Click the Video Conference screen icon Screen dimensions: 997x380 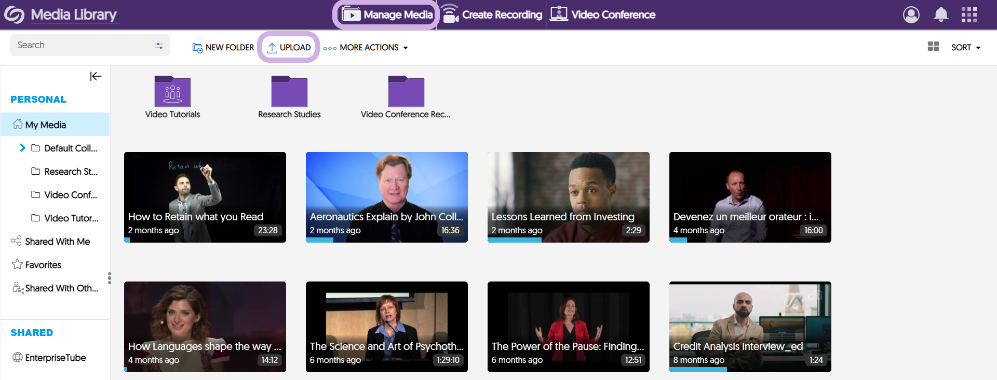[559, 13]
